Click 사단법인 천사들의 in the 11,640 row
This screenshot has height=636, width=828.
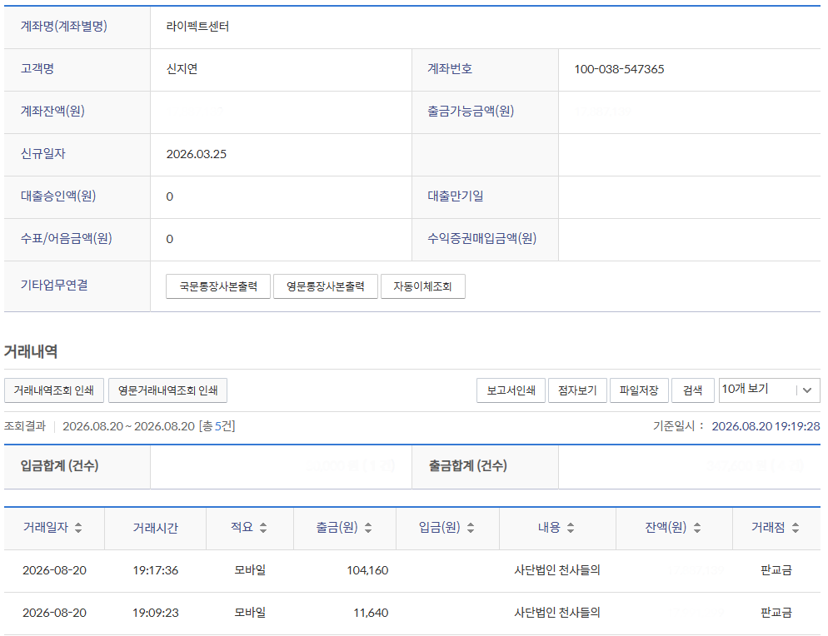pos(557,613)
